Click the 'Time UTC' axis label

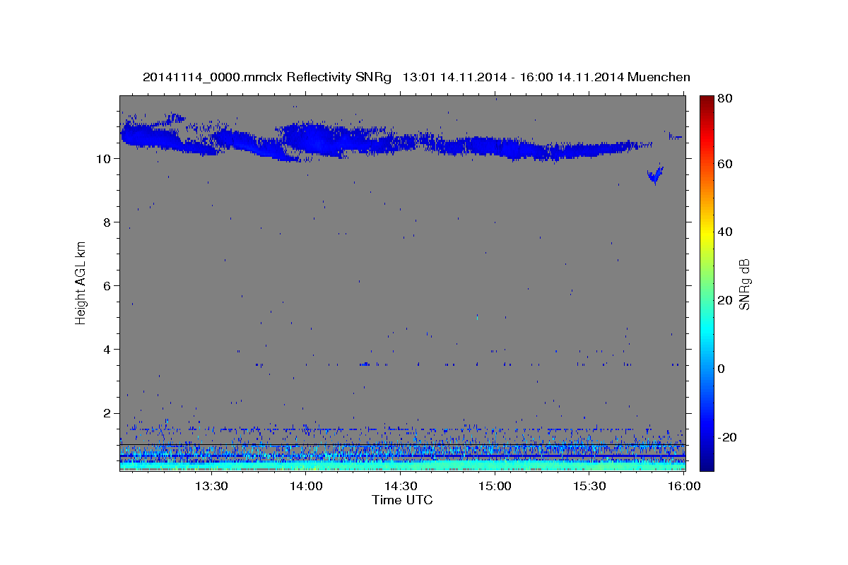coord(402,500)
